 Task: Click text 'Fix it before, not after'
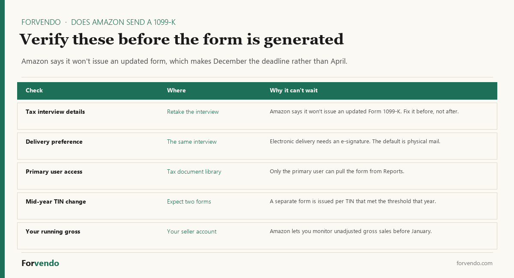click(x=431, y=112)
